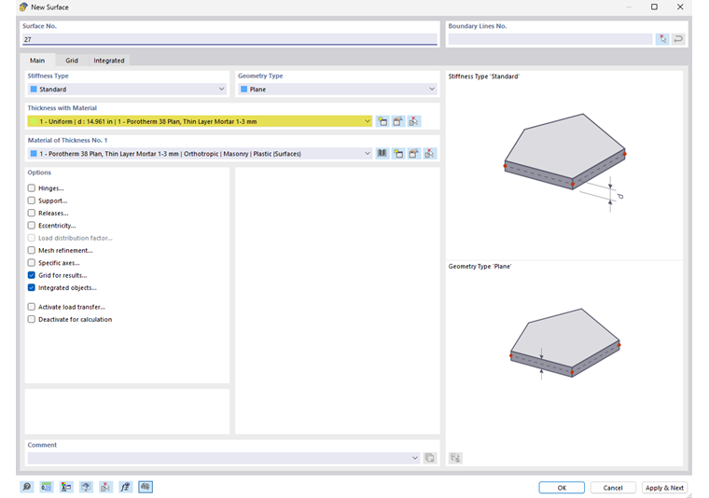Check the Specific axes option

(x=31, y=263)
